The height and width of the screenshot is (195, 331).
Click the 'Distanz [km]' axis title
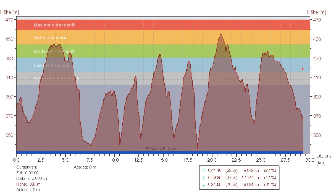(x=323, y=159)
